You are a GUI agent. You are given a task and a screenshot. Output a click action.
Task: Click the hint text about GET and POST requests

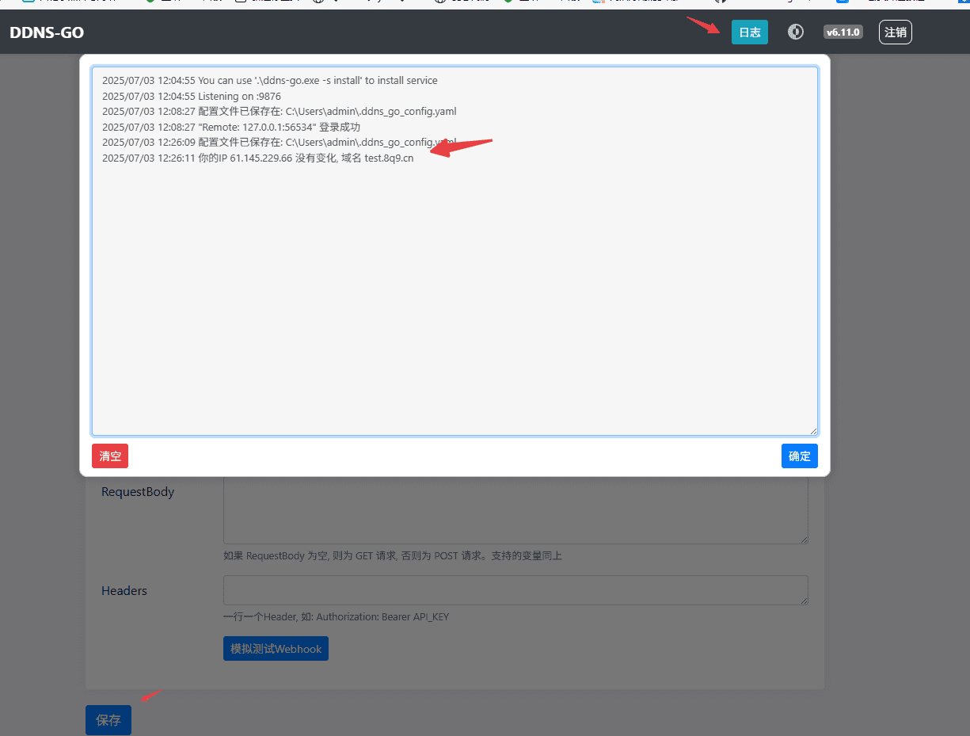(393, 556)
